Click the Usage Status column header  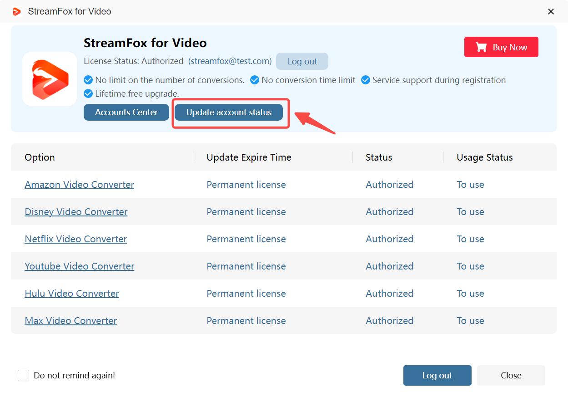click(x=485, y=157)
